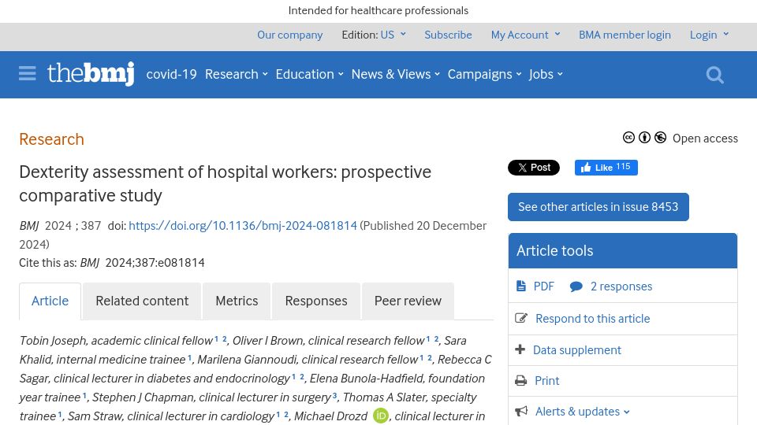Click the BMJ logo

coord(91,74)
